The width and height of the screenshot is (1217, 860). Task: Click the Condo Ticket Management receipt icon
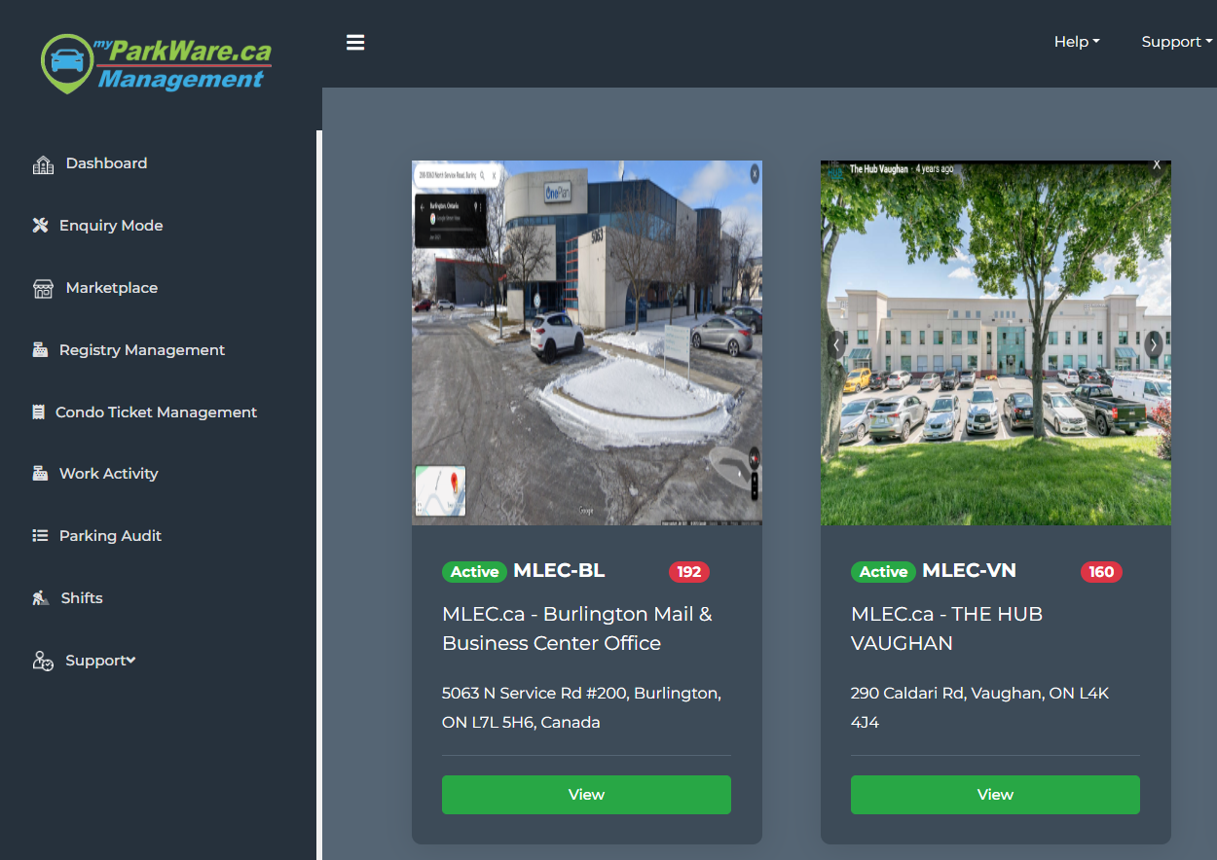pyautogui.click(x=38, y=412)
